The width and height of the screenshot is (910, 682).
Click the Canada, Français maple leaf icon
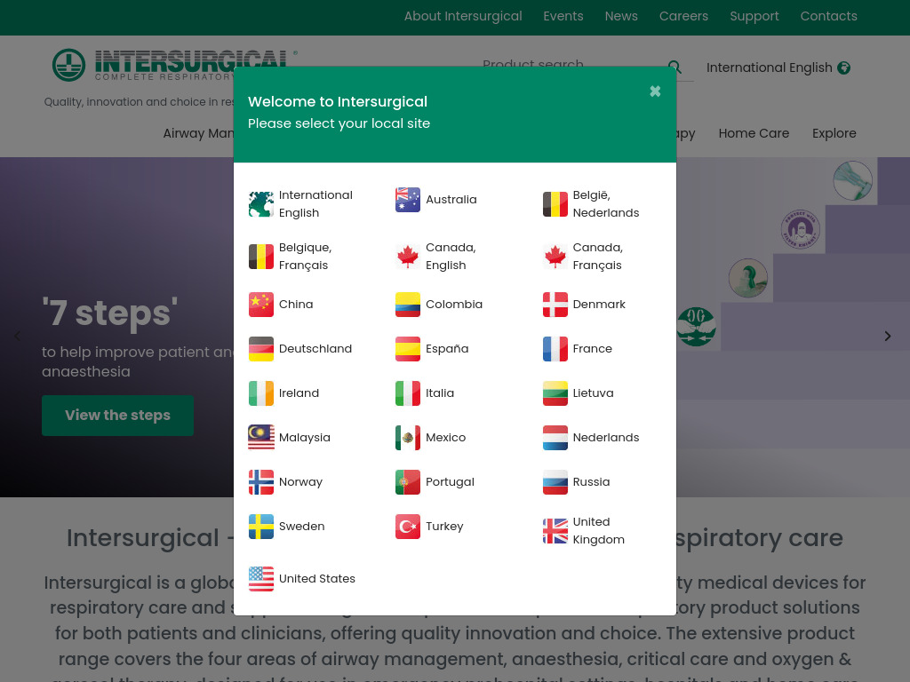coord(555,257)
